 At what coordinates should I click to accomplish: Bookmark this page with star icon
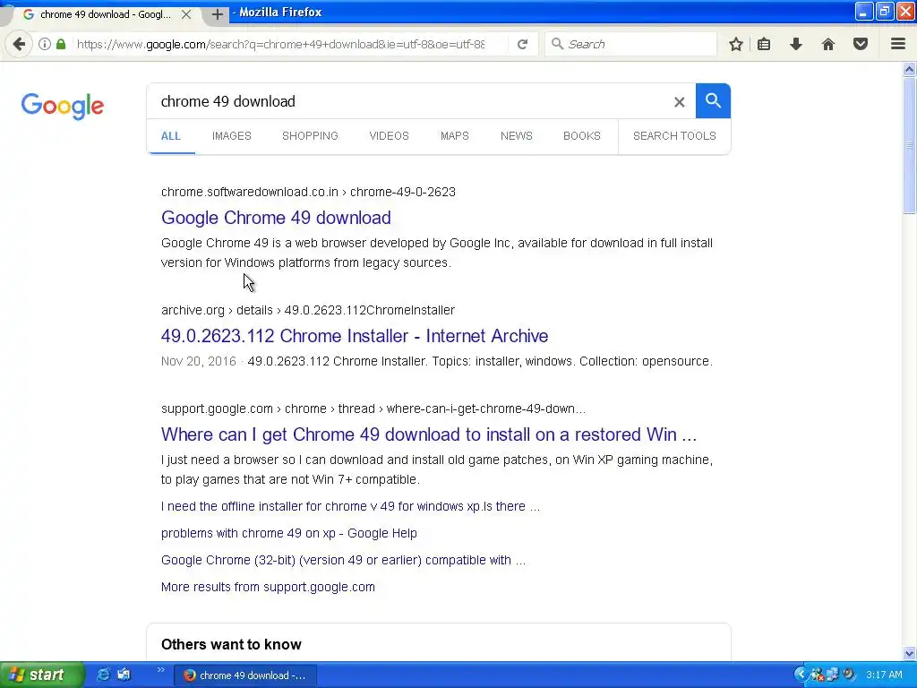pyautogui.click(x=736, y=44)
